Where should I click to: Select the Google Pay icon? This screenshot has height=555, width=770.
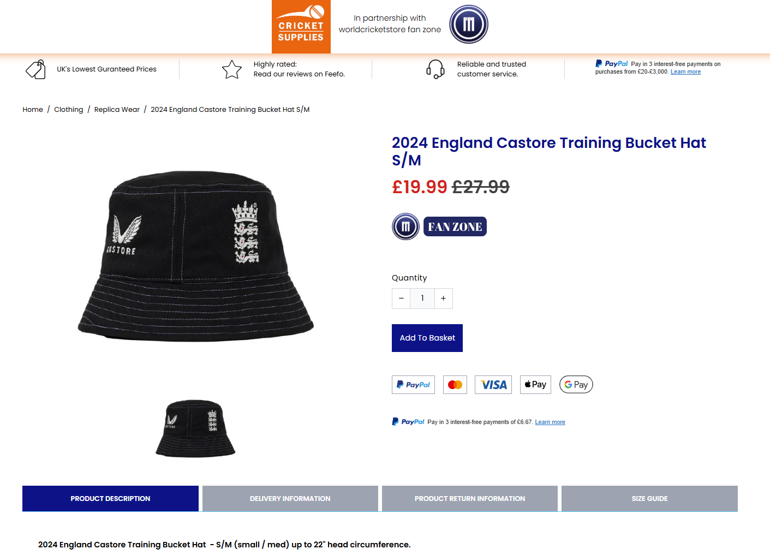point(576,385)
